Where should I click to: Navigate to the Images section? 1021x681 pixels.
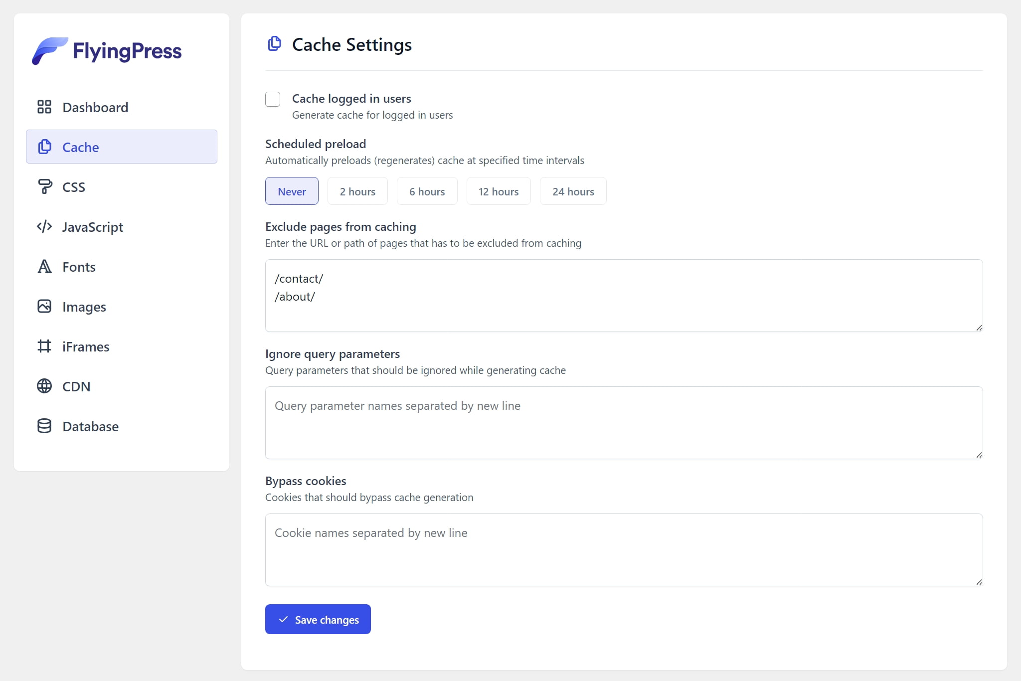coord(122,306)
